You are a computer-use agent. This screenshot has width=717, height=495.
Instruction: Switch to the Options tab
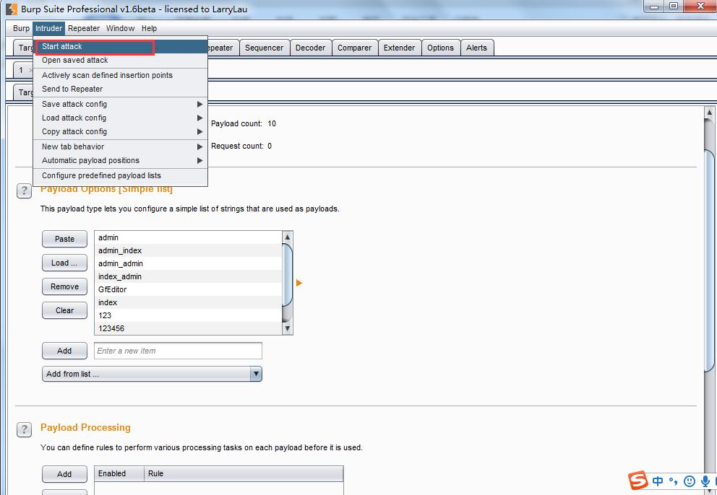[x=440, y=48]
